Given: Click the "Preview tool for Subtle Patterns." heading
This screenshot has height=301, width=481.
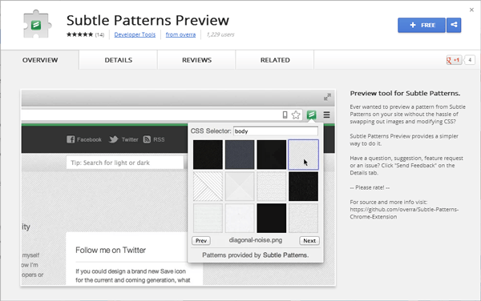Looking at the screenshot, I should click(405, 94).
